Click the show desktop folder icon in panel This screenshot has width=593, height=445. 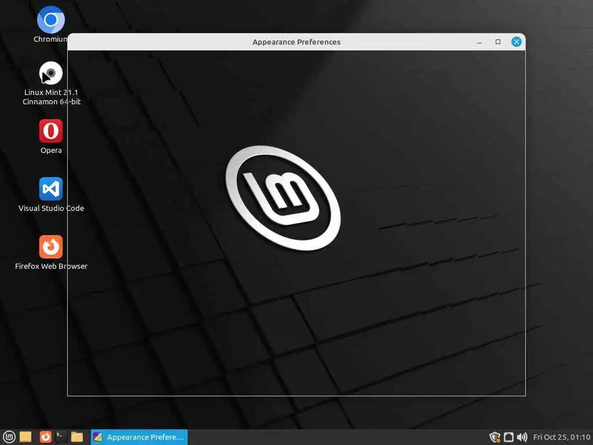pyautogui.click(x=25, y=437)
